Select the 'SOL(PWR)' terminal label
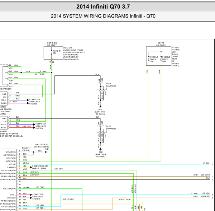 (x=12, y=158)
